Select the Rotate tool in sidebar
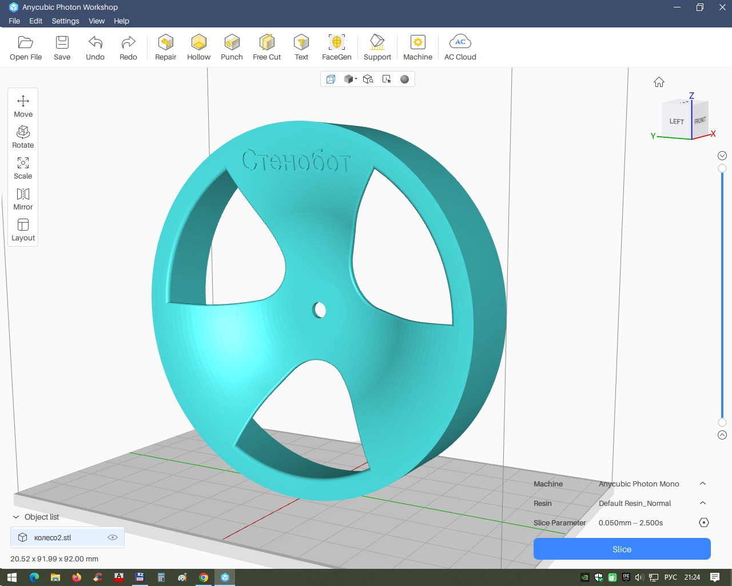This screenshot has width=732, height=586. point(23,137)
